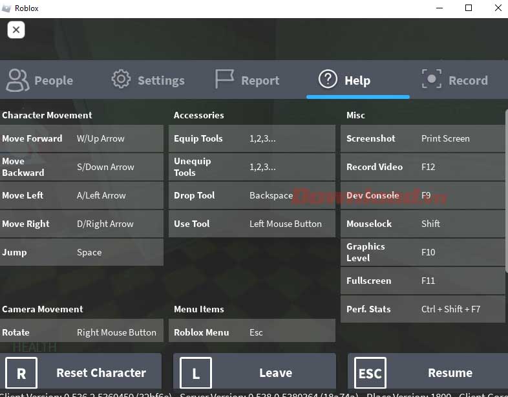508x397 pixels.
Task: Select the Help tab label
Action: [x=357, y=80]
